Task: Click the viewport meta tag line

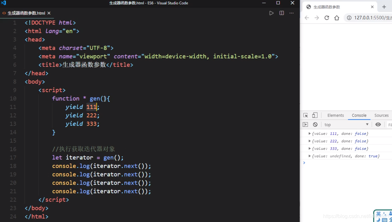Action: coord(158,57)
